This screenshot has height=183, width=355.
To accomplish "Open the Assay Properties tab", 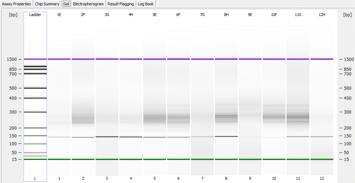I will point(16,4).
